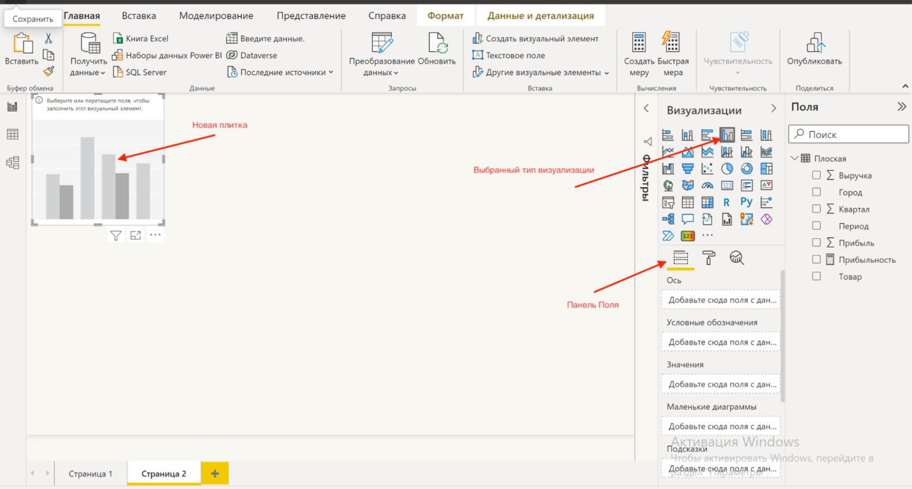Switch to Страница 1 page tab

(90, 473)
